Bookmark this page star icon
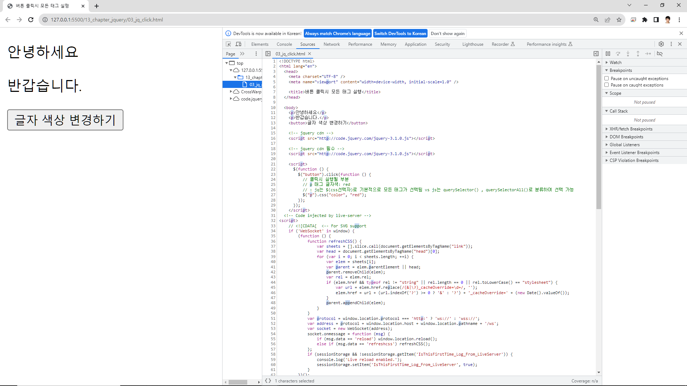Screen dimensions: 687x386 click(x=619, y=20)
